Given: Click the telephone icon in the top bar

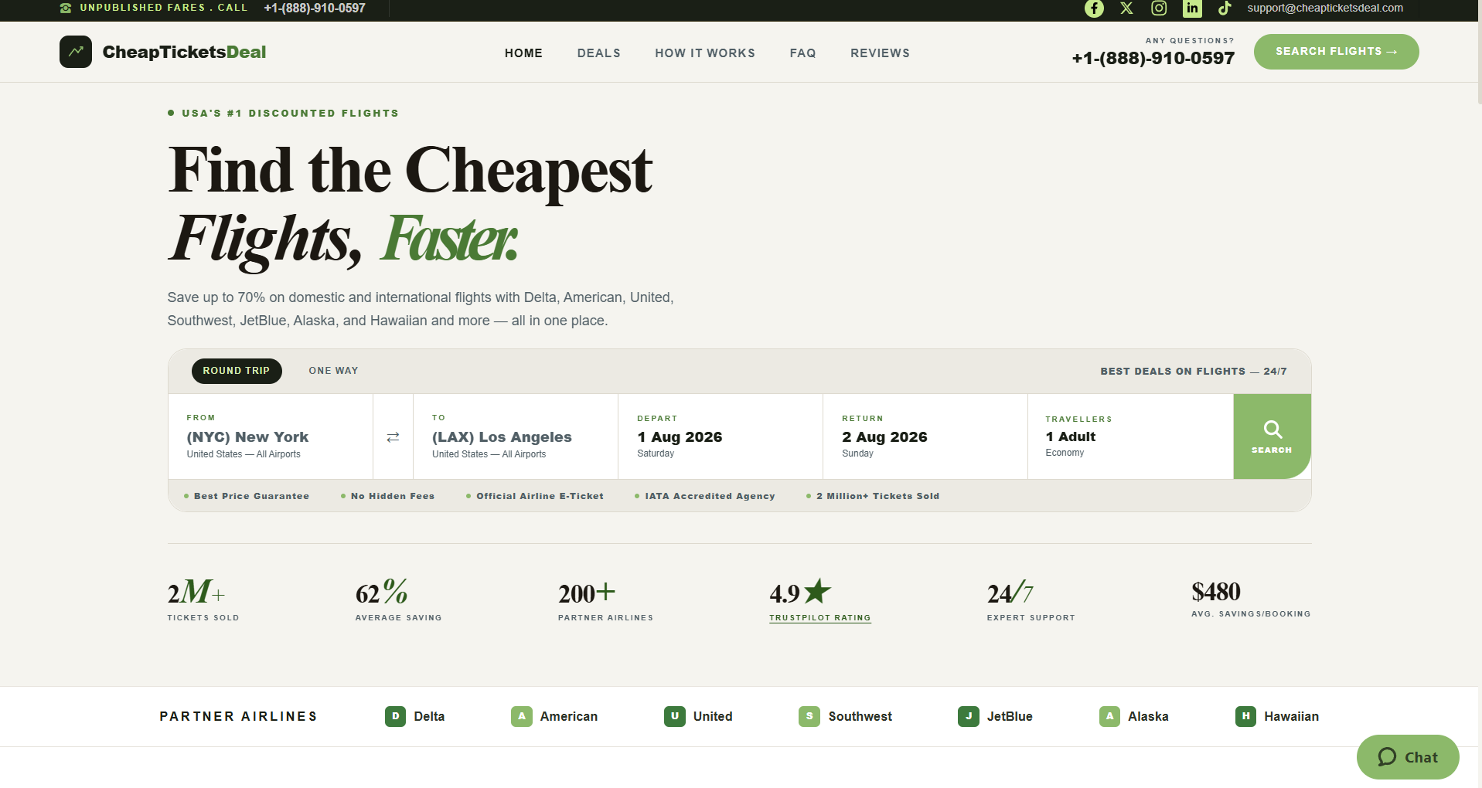Looking at the screenshot, I should point(66,8).
